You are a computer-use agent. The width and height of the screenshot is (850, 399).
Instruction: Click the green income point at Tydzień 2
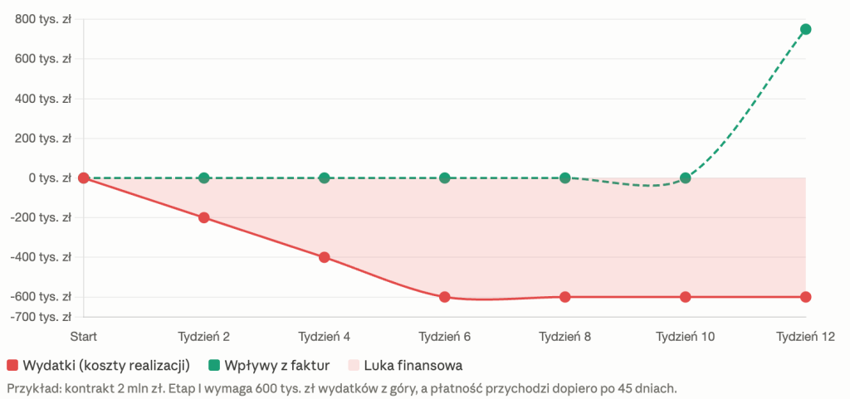203,178
